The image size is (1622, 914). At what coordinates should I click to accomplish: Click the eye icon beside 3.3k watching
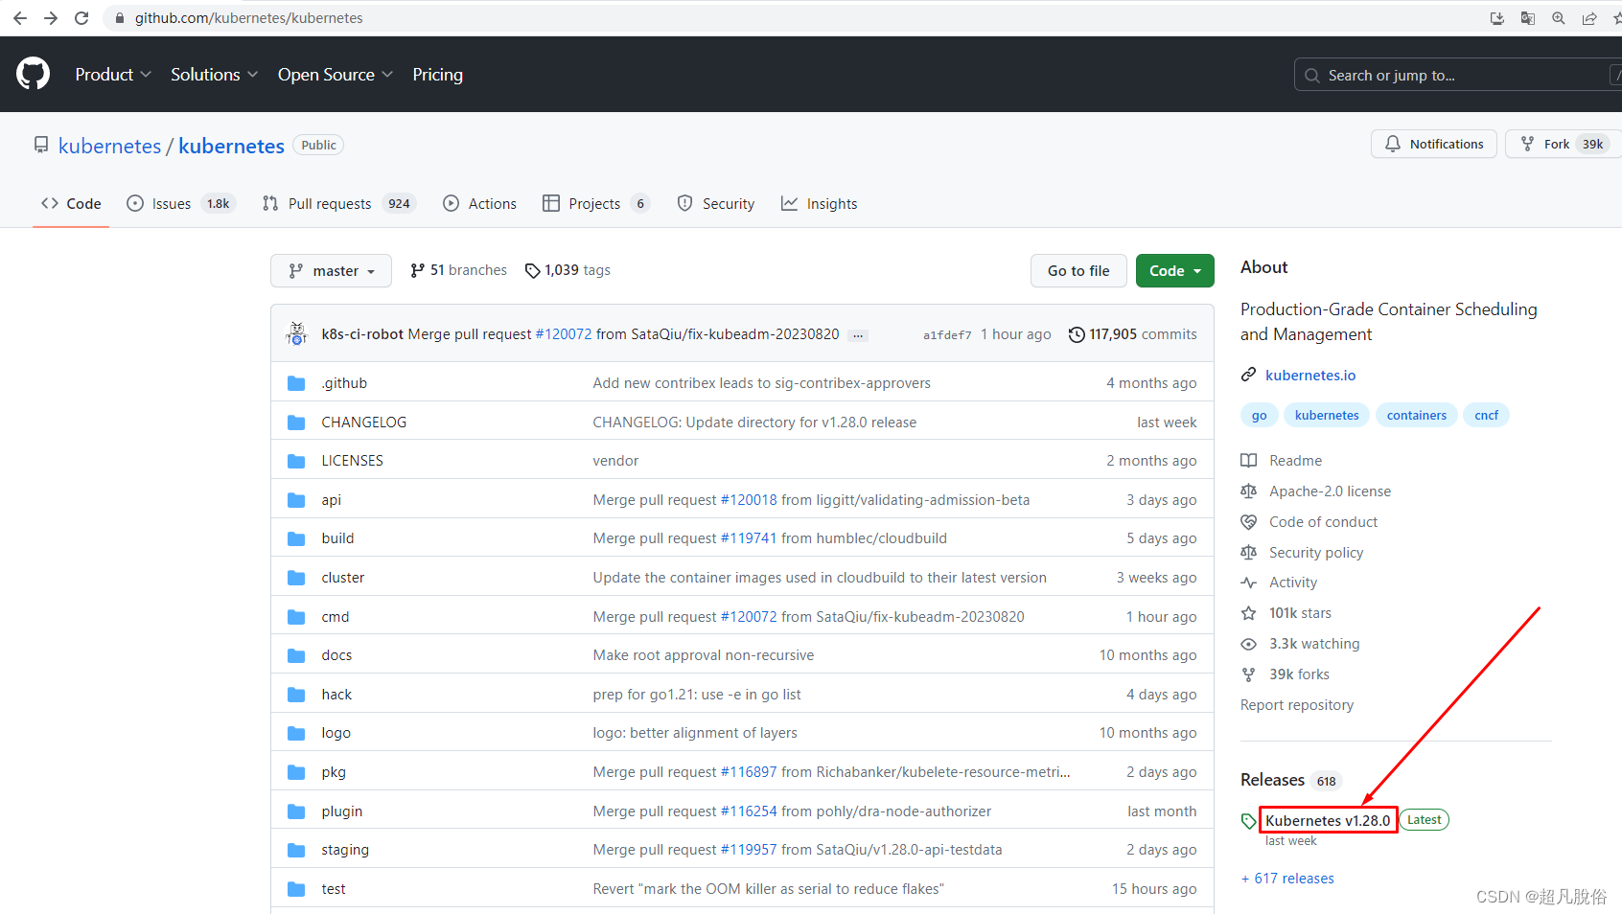click(1248, 644)
